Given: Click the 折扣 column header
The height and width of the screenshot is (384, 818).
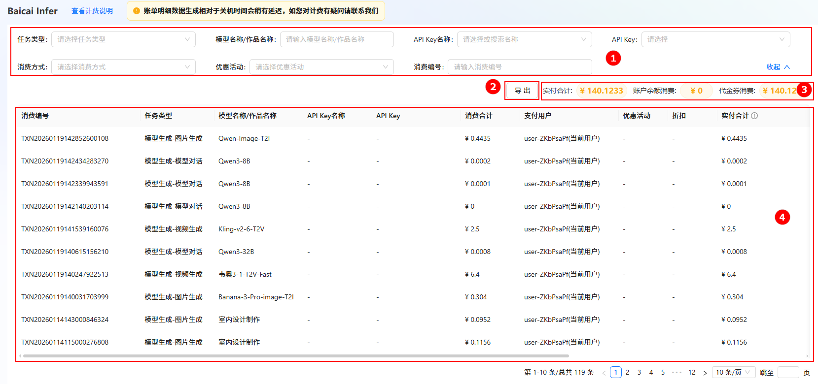Looking at the screenshot, I should point(679,116).
